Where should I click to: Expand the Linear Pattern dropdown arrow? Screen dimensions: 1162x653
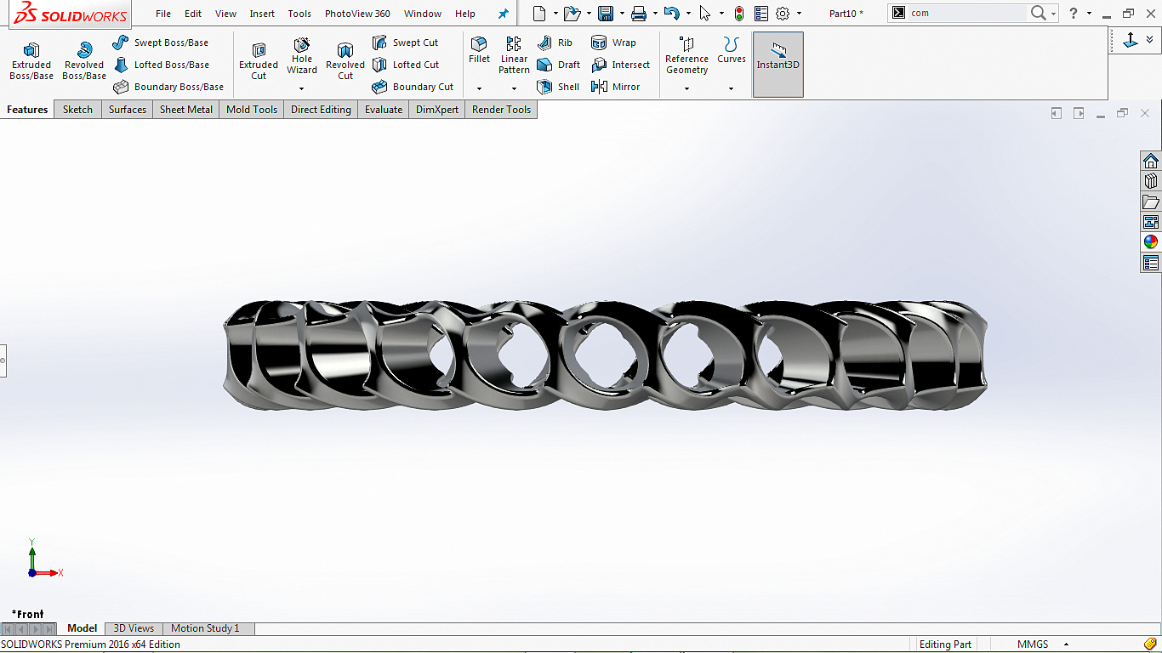pos(514,88)
